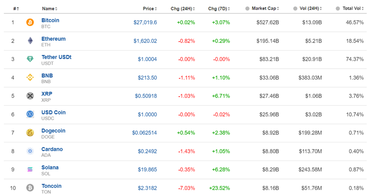Click Cardano price $0.2492
370x195 pixels.
(x=147, y=151)
